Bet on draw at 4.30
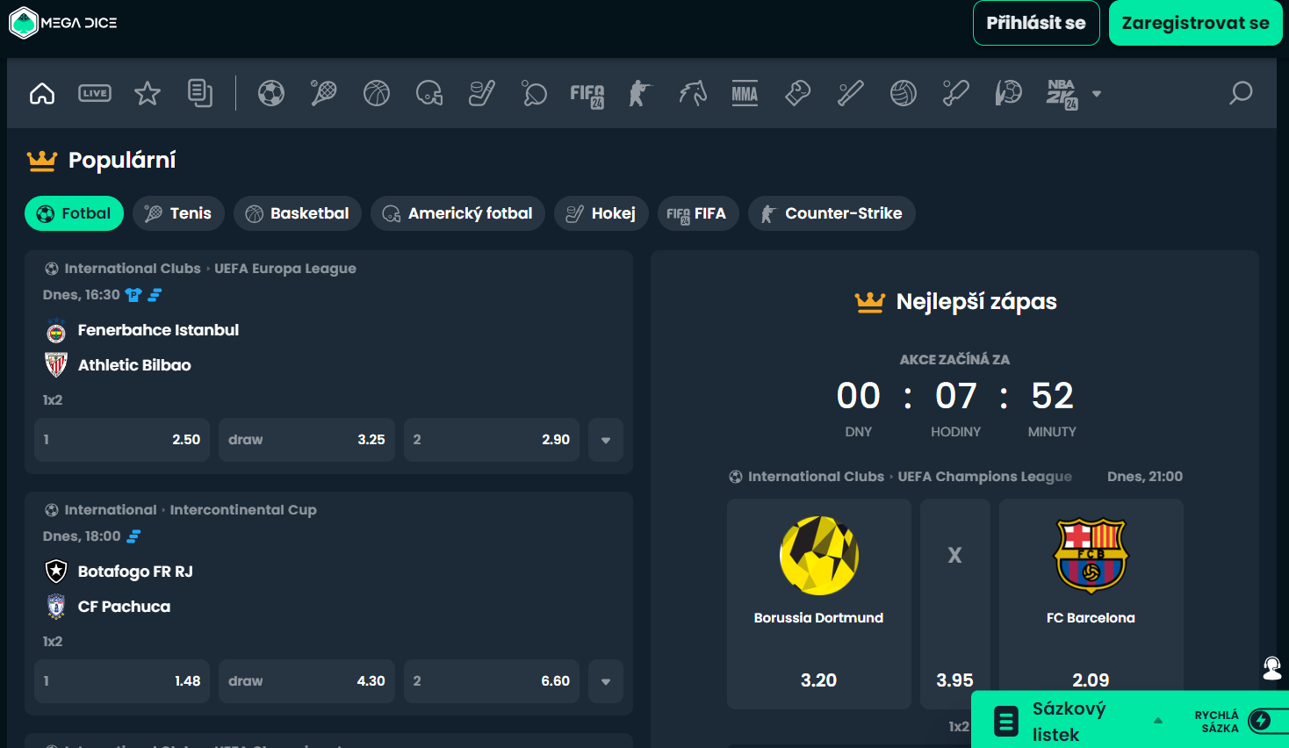 [x=306, y=681]
